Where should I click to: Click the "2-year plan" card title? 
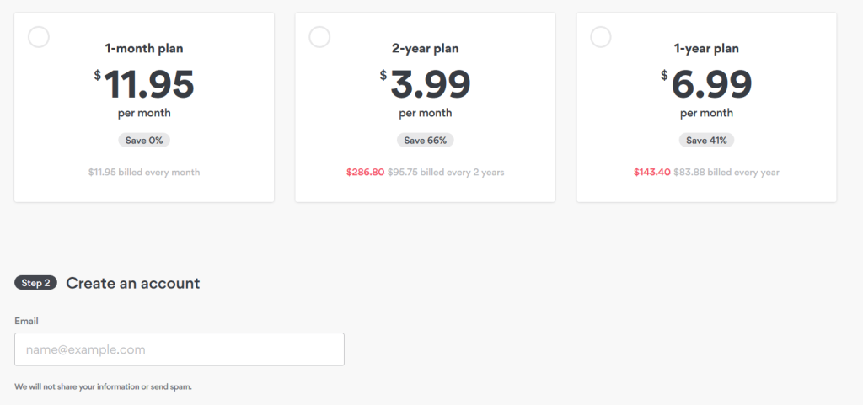click(425, 49)
